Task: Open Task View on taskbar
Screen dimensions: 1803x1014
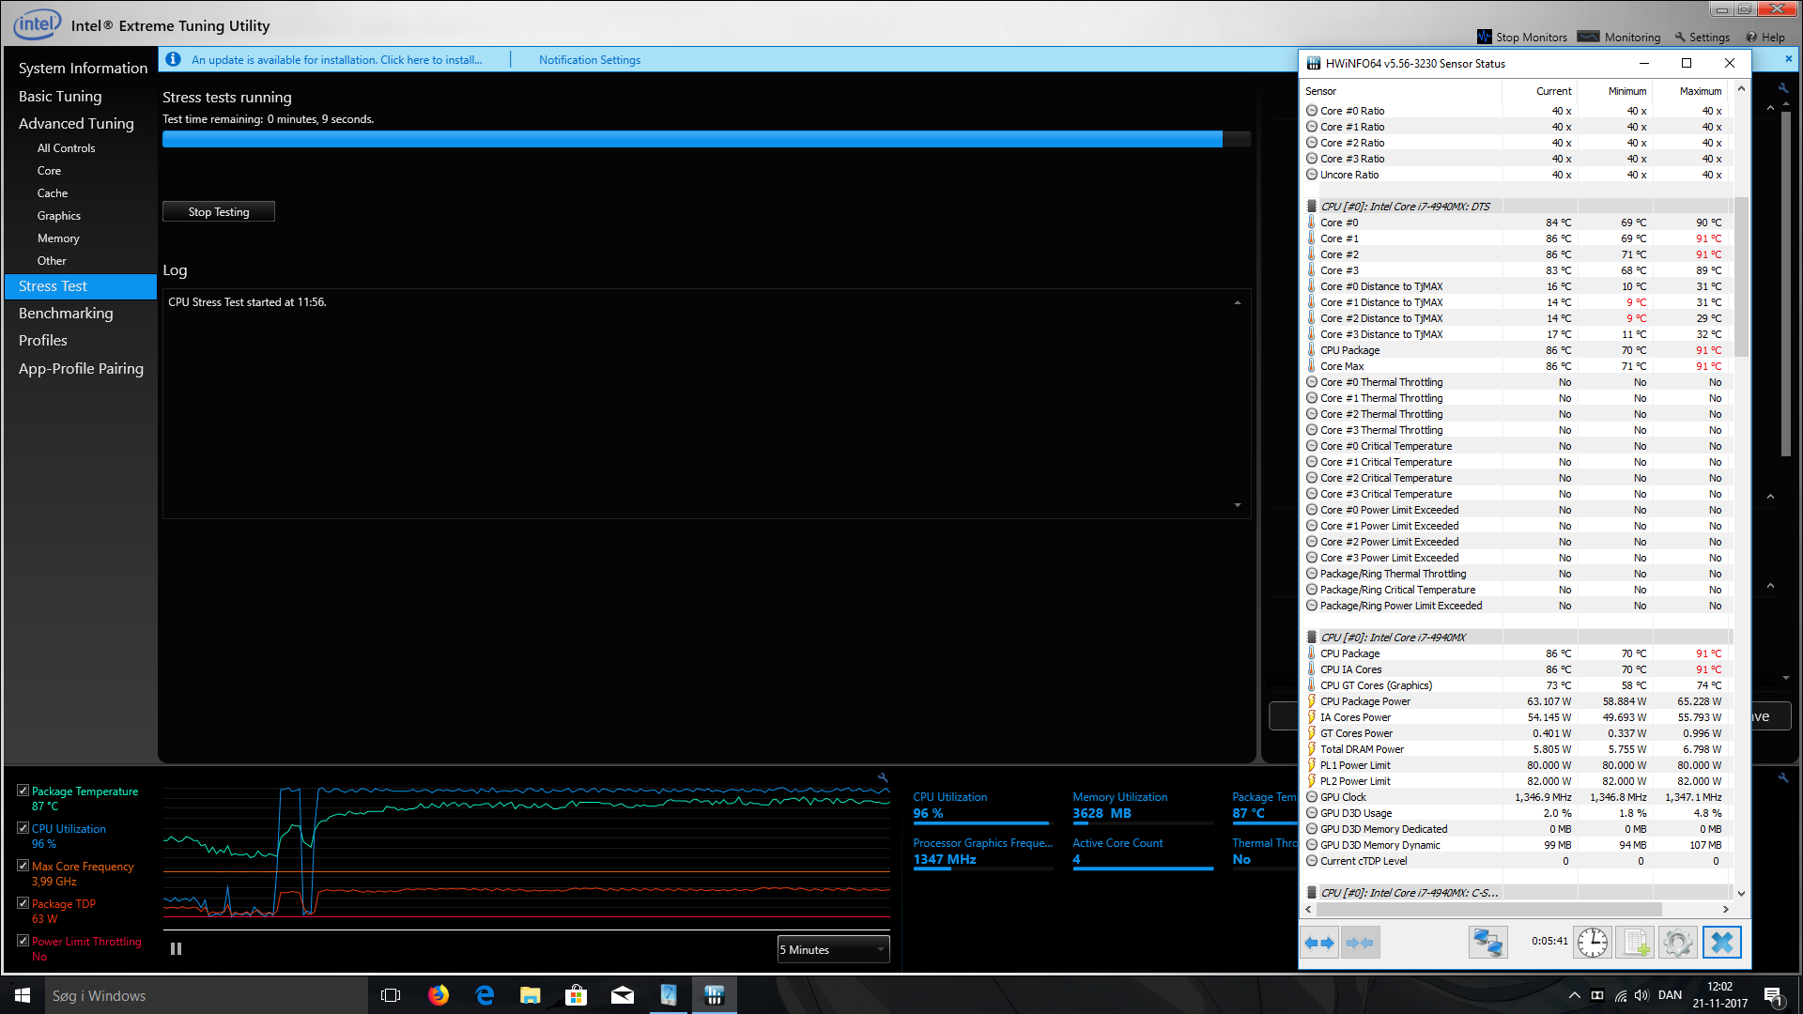Action: [x=391, y=995]
